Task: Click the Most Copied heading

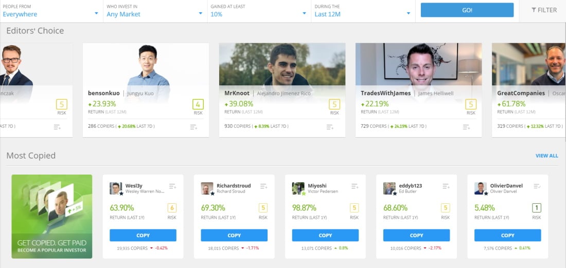Action: pyautogui.click(x=31, y=156)
